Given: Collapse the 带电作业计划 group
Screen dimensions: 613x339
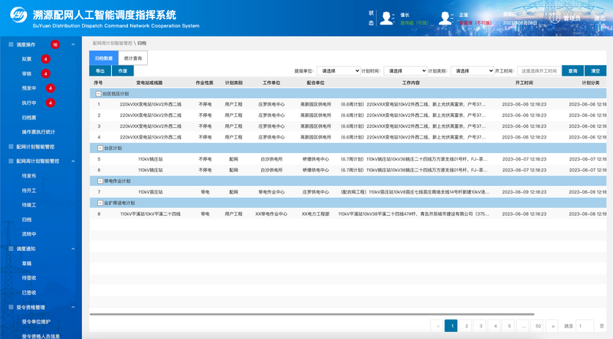Looking at the screenshot, I should [x=100, y=181].
